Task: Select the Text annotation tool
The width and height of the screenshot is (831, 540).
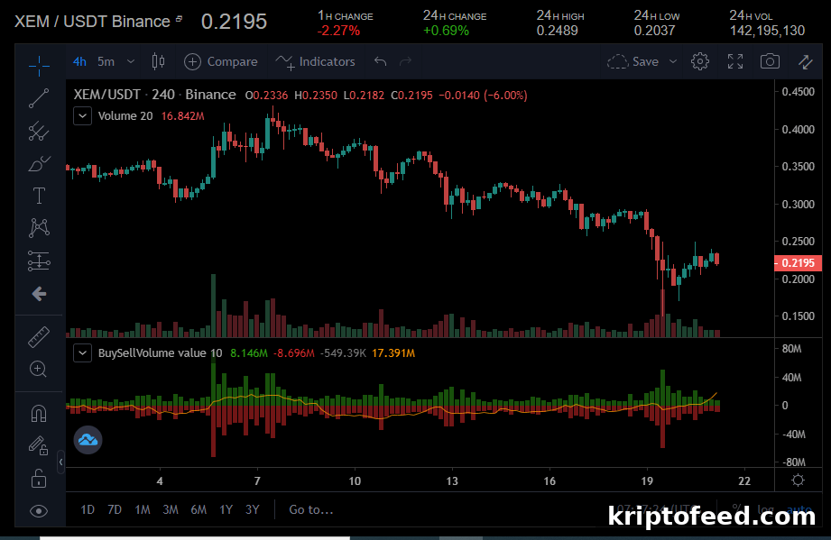Action: (39, 196)
